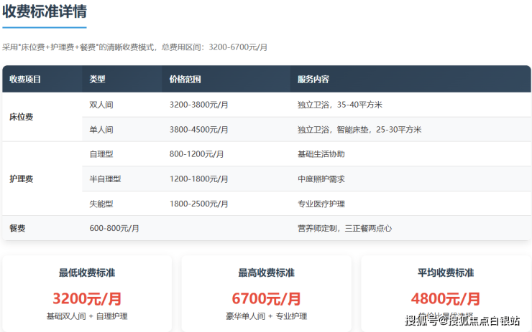Click the 床位费 row label
Image resolution: width=532 pixels, height=332 pixels.
pyautogui.click(x=21, y=117)
